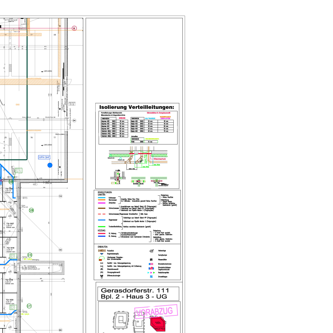Click the red highlighted building in site plan
333x333 pixels.
158,322
